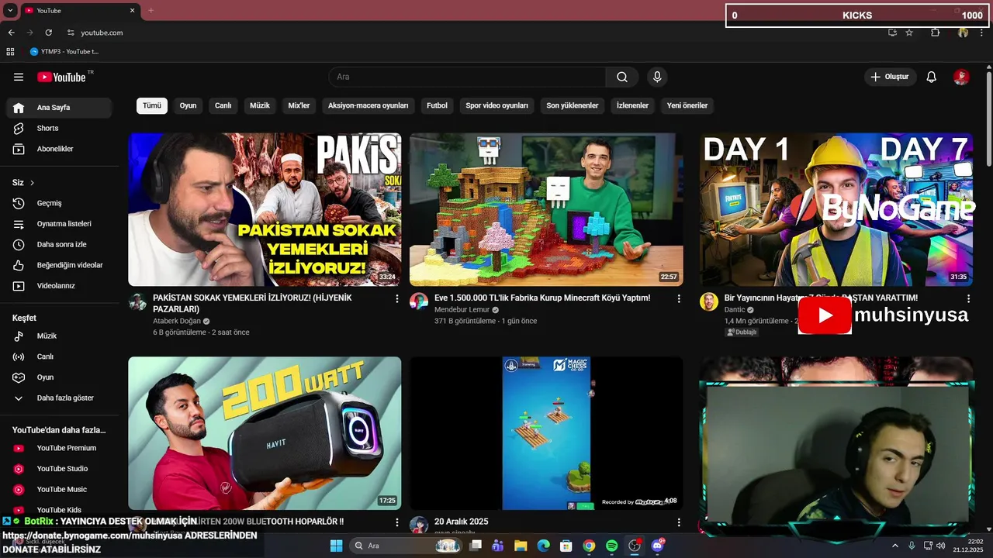Screen dimensions: 993x558
Task: Open Spotify from the taskbar
Action: [x=611, y=546]
